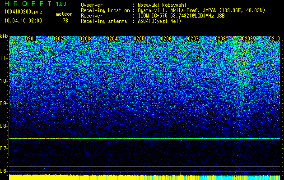Click the timestamp 10.04.10 02:00
284x180 pixels.
coord(23,21)
